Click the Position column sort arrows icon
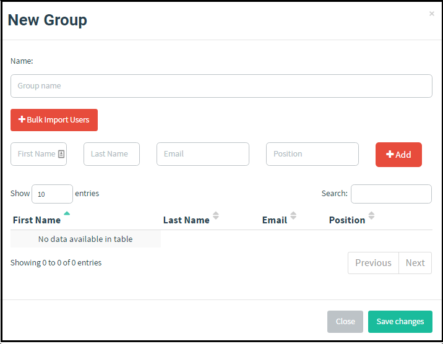Viewport: 443px width, 344px height. coord(371,216)
